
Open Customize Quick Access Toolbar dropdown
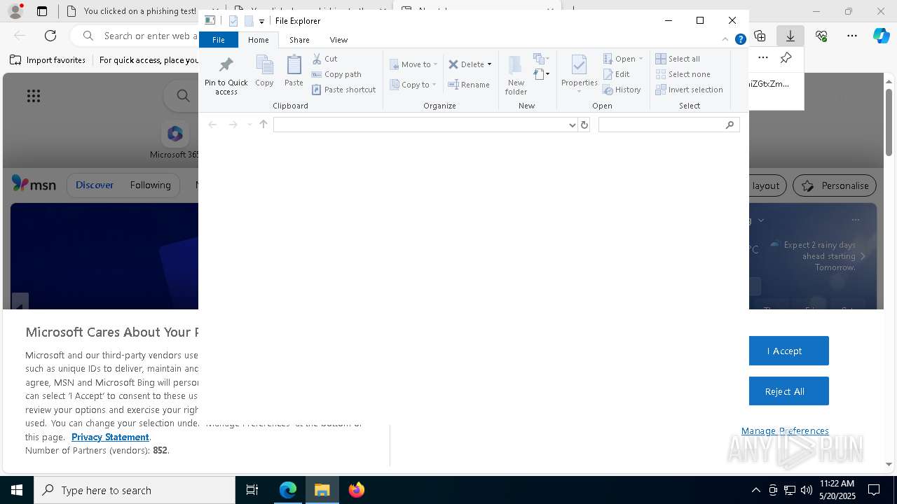pyautogui.click(x=261, y=21)
